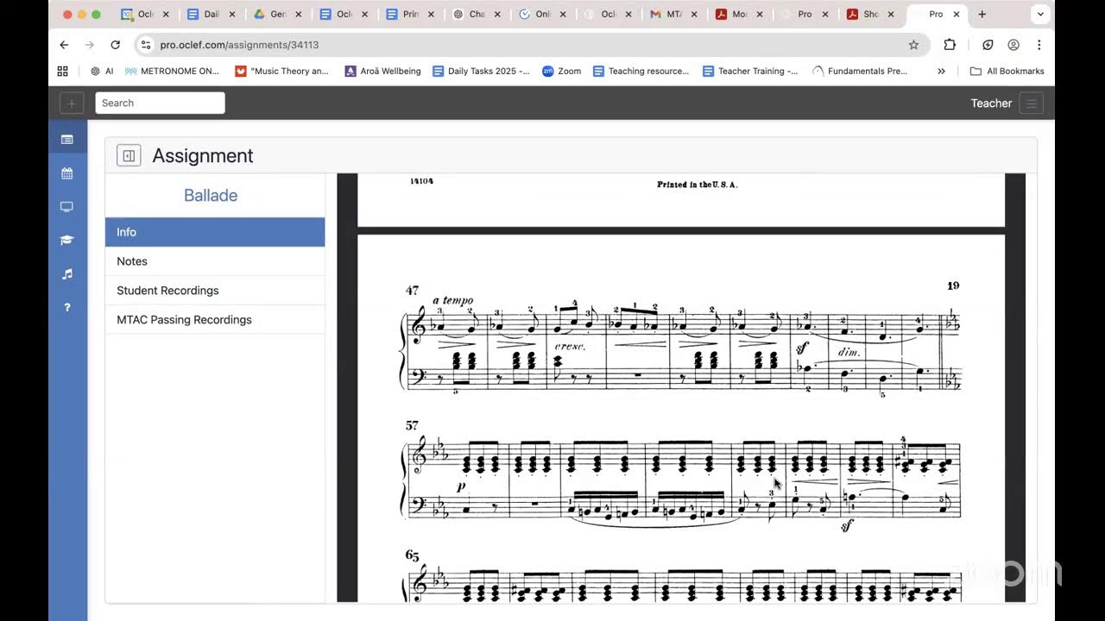Viewport: 1105px width, 621px height.
Task: Open METRONOME ON... bookmark
Action: pos(172,72)
